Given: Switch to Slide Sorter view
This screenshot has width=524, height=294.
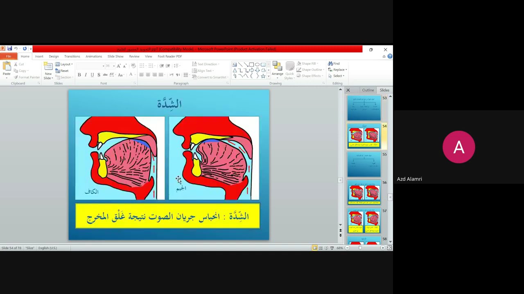Looking at the screenshot, I should tap(321, 248).
